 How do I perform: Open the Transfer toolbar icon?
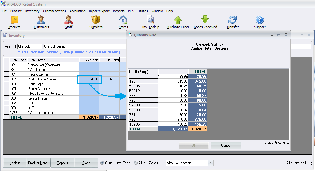[232, 22]
